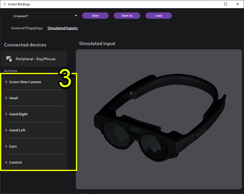
Task: Click the triangle icon beside Head
Action: pos(6,98)
